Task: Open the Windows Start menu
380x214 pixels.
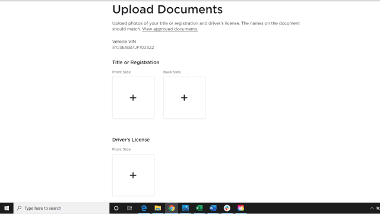Action: [x=7, y=208]
